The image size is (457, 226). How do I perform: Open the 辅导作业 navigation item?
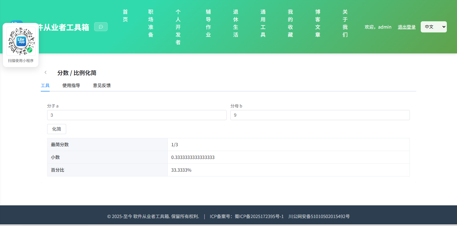point(208,23)
